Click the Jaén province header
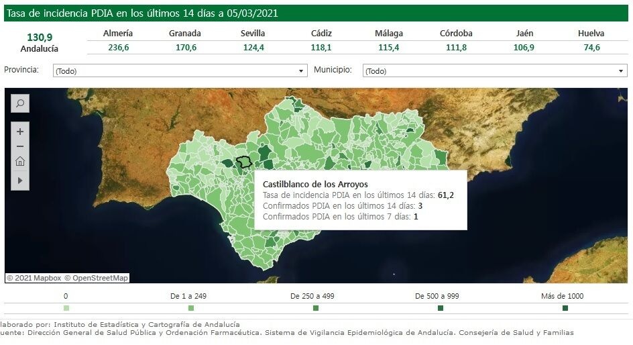 (x=525, y=34)
